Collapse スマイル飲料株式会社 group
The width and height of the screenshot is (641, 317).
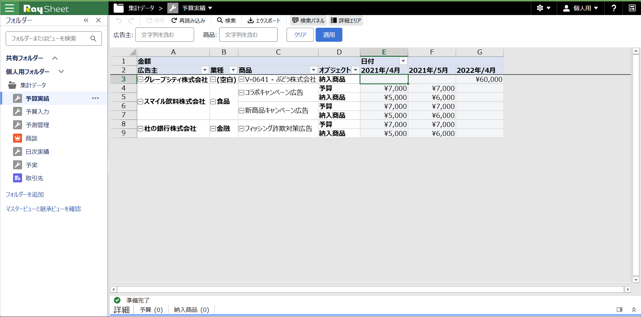click(141, 102)
